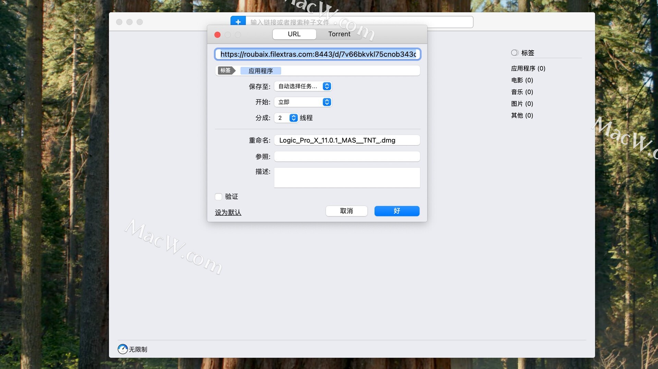
Task: Switch to the Torrent tab
Action: click(x=339, y=34)
